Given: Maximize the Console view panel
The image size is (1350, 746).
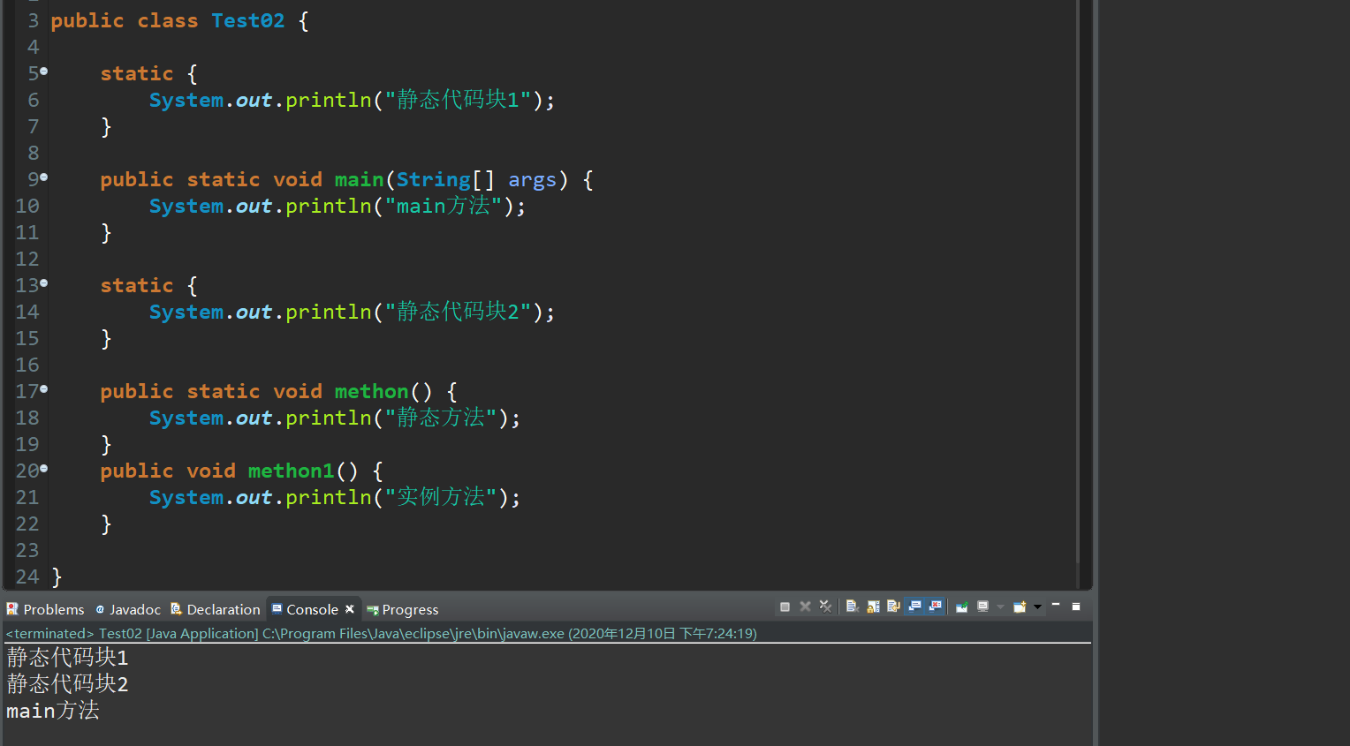Looking at the screenshot, I should click(x=1076, y=607).
